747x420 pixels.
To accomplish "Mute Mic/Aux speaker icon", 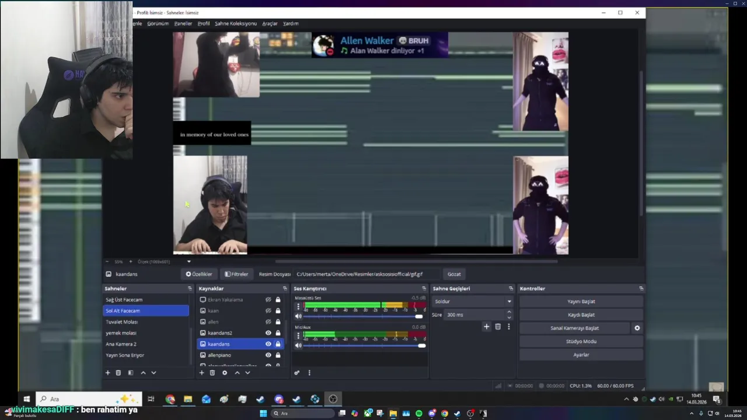I will click(298, 345).
